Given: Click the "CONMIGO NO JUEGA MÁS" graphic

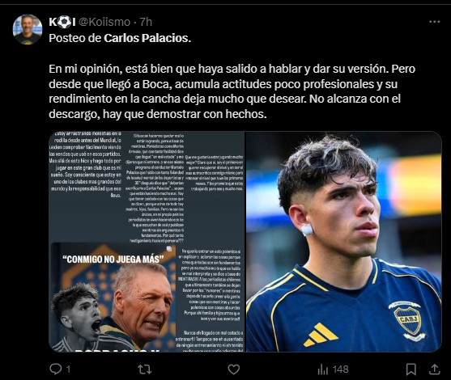Looking at the screenshot, I should click(x=113, y=298).
